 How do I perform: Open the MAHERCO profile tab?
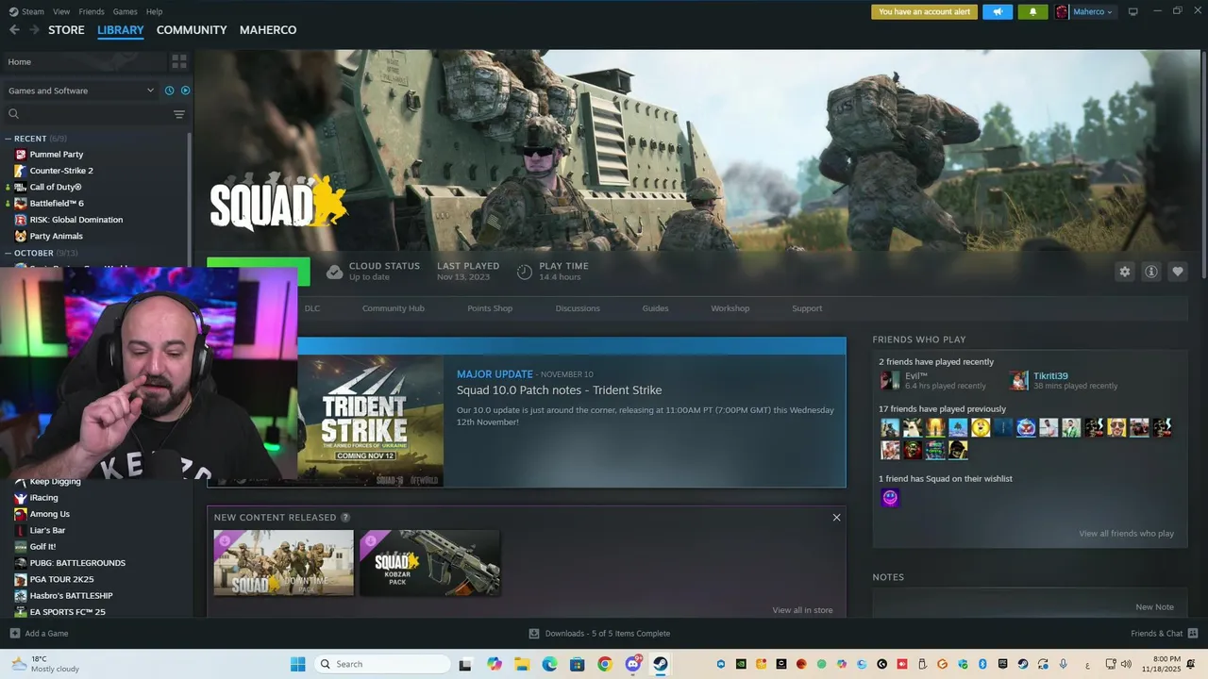[x=268, y=30]
